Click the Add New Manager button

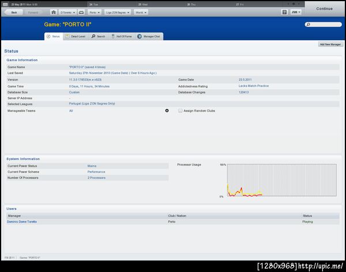pyautogui.click(x=330, y=44)
